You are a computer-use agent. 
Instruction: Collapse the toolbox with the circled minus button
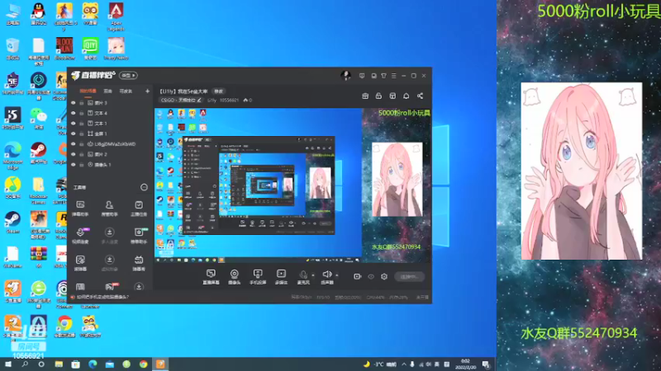coord(144,187)
